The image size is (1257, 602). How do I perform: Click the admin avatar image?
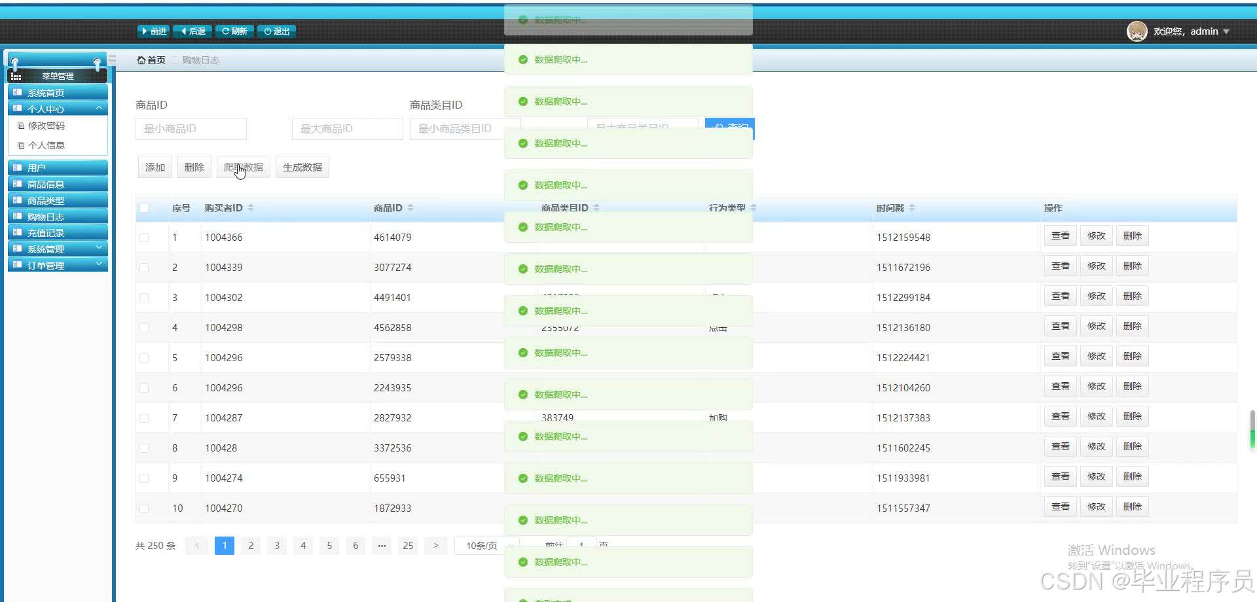tap(1137, 31)
